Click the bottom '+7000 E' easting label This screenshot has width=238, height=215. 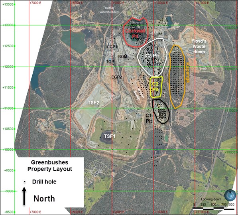click(35, 212)
